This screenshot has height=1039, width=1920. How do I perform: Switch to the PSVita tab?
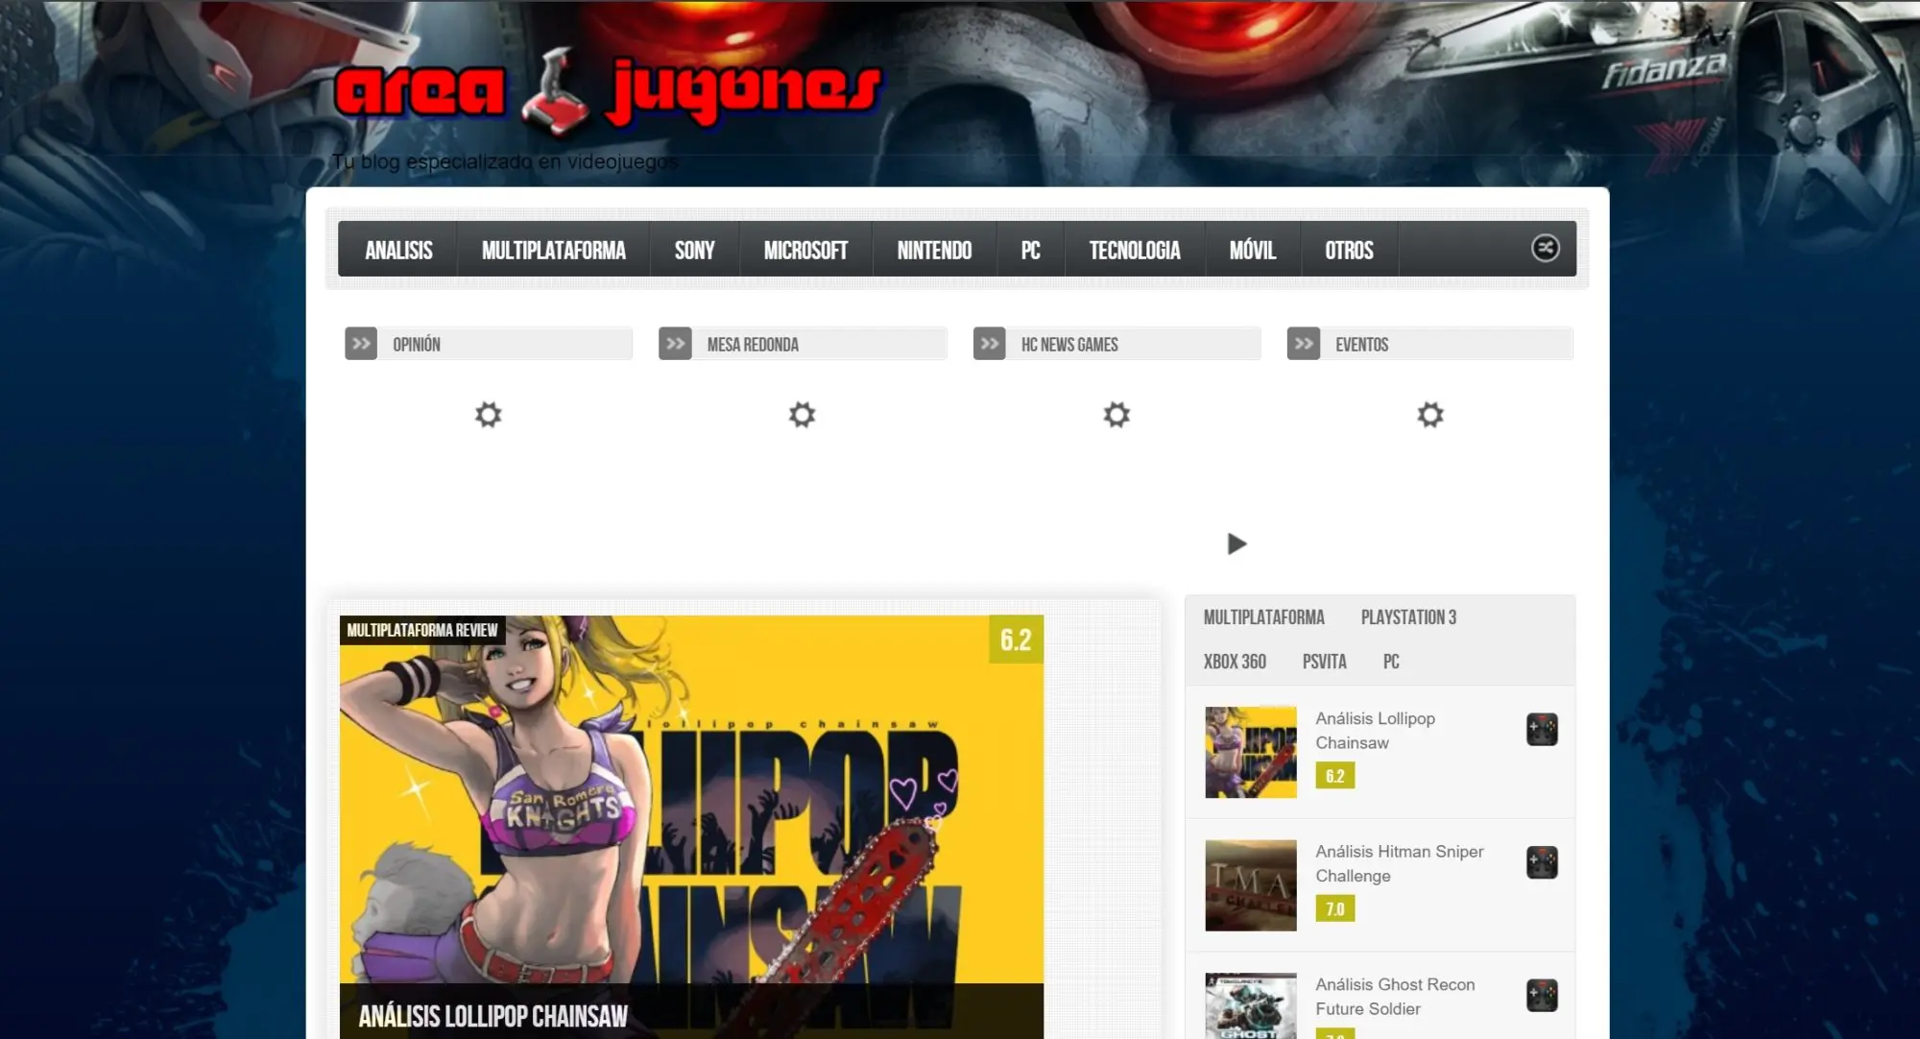(x=1324, y=662)
